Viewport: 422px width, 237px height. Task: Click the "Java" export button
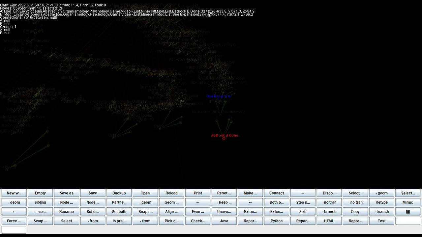click(x=224, y=221)
